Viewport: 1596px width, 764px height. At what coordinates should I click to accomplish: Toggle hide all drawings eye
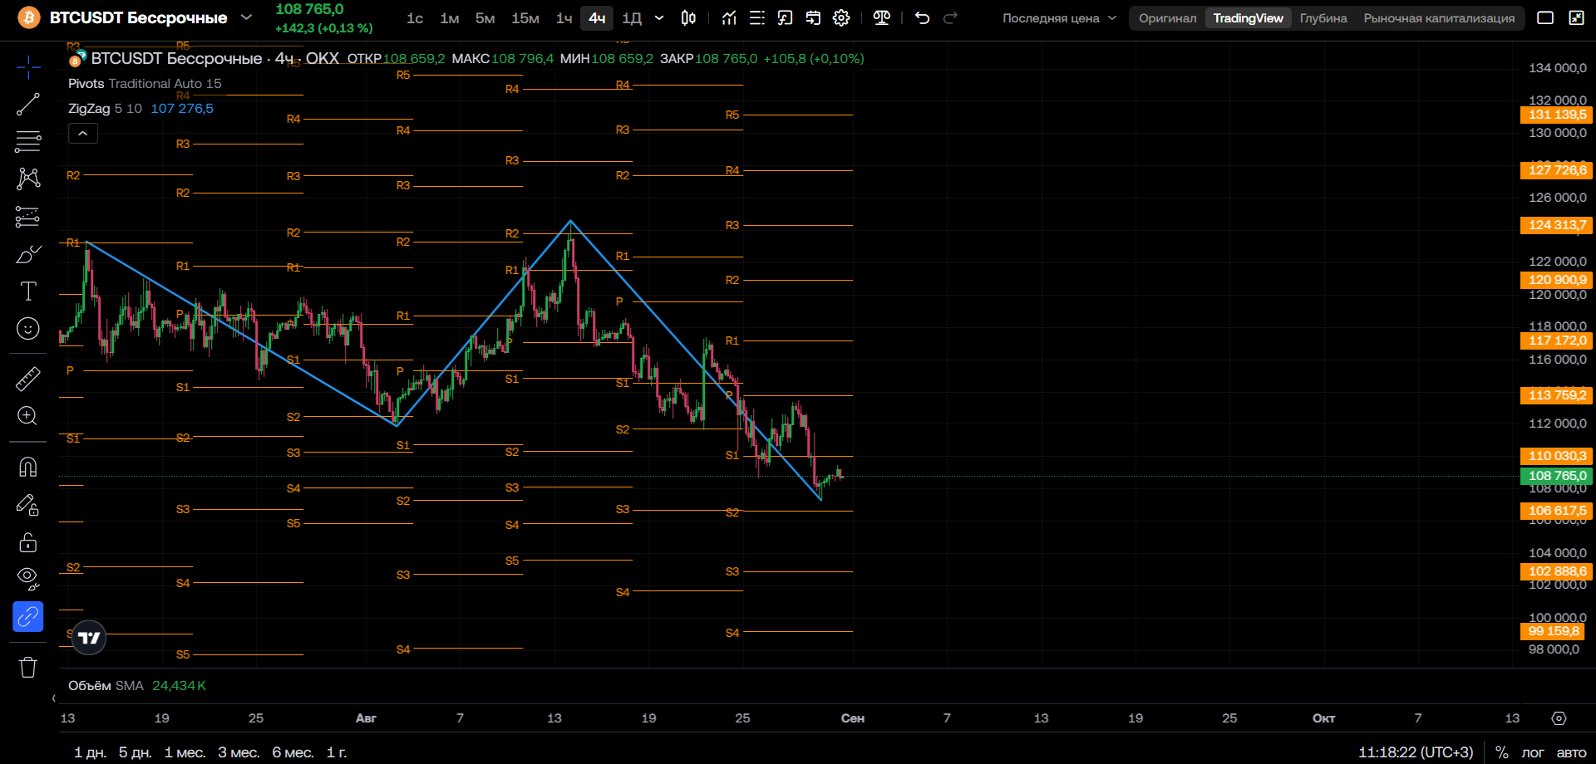[28, 579]
